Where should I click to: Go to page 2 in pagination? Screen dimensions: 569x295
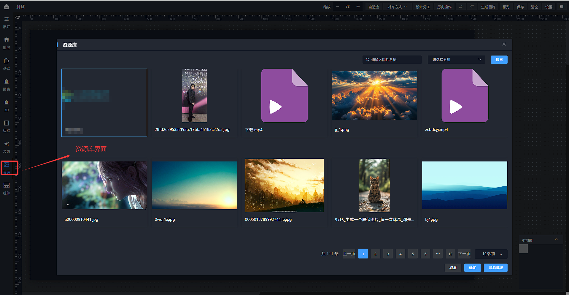coord(376,254)
